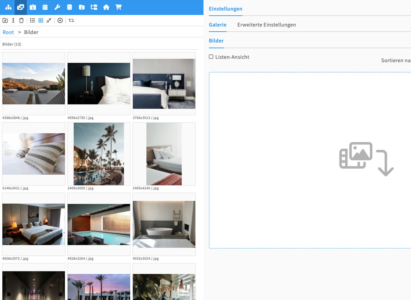Select the mountain terrace 4288x2848 thumbnail
This screenshot has width=411, height=300.
click(x=34, y=84)
